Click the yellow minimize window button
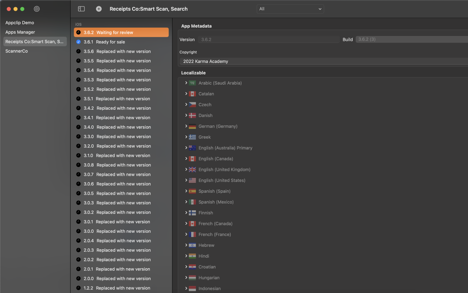 pos(15,9)
